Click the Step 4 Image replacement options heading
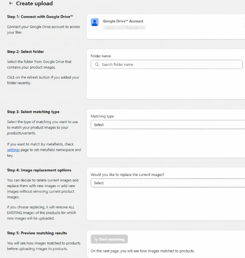The image size is (245, 258). [x=39, y=170]
